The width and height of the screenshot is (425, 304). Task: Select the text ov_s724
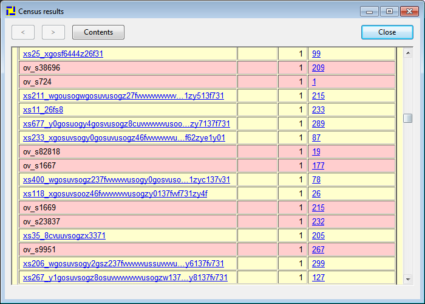click(37, 81)
